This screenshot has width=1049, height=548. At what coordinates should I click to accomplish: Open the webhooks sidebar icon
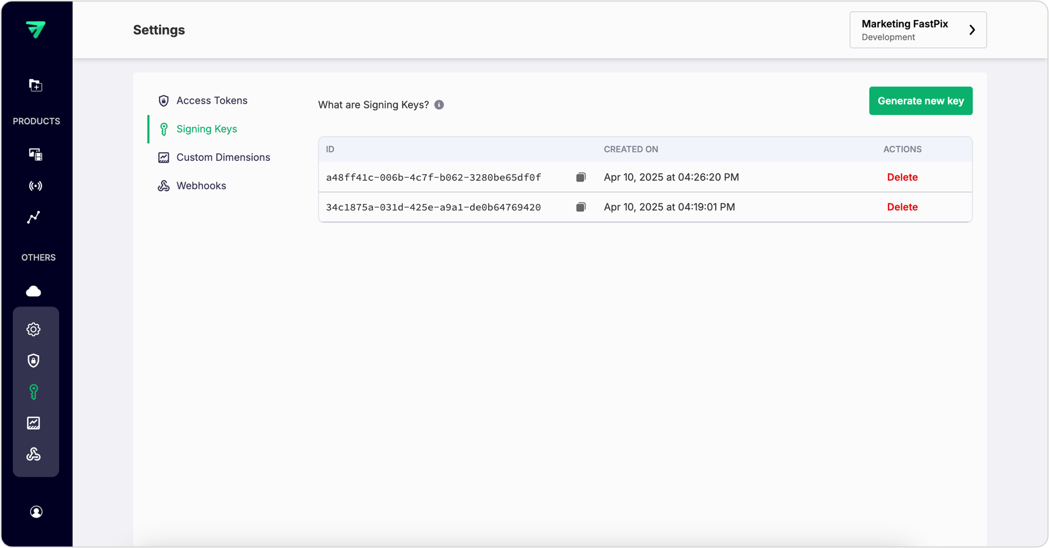(34, 454)
